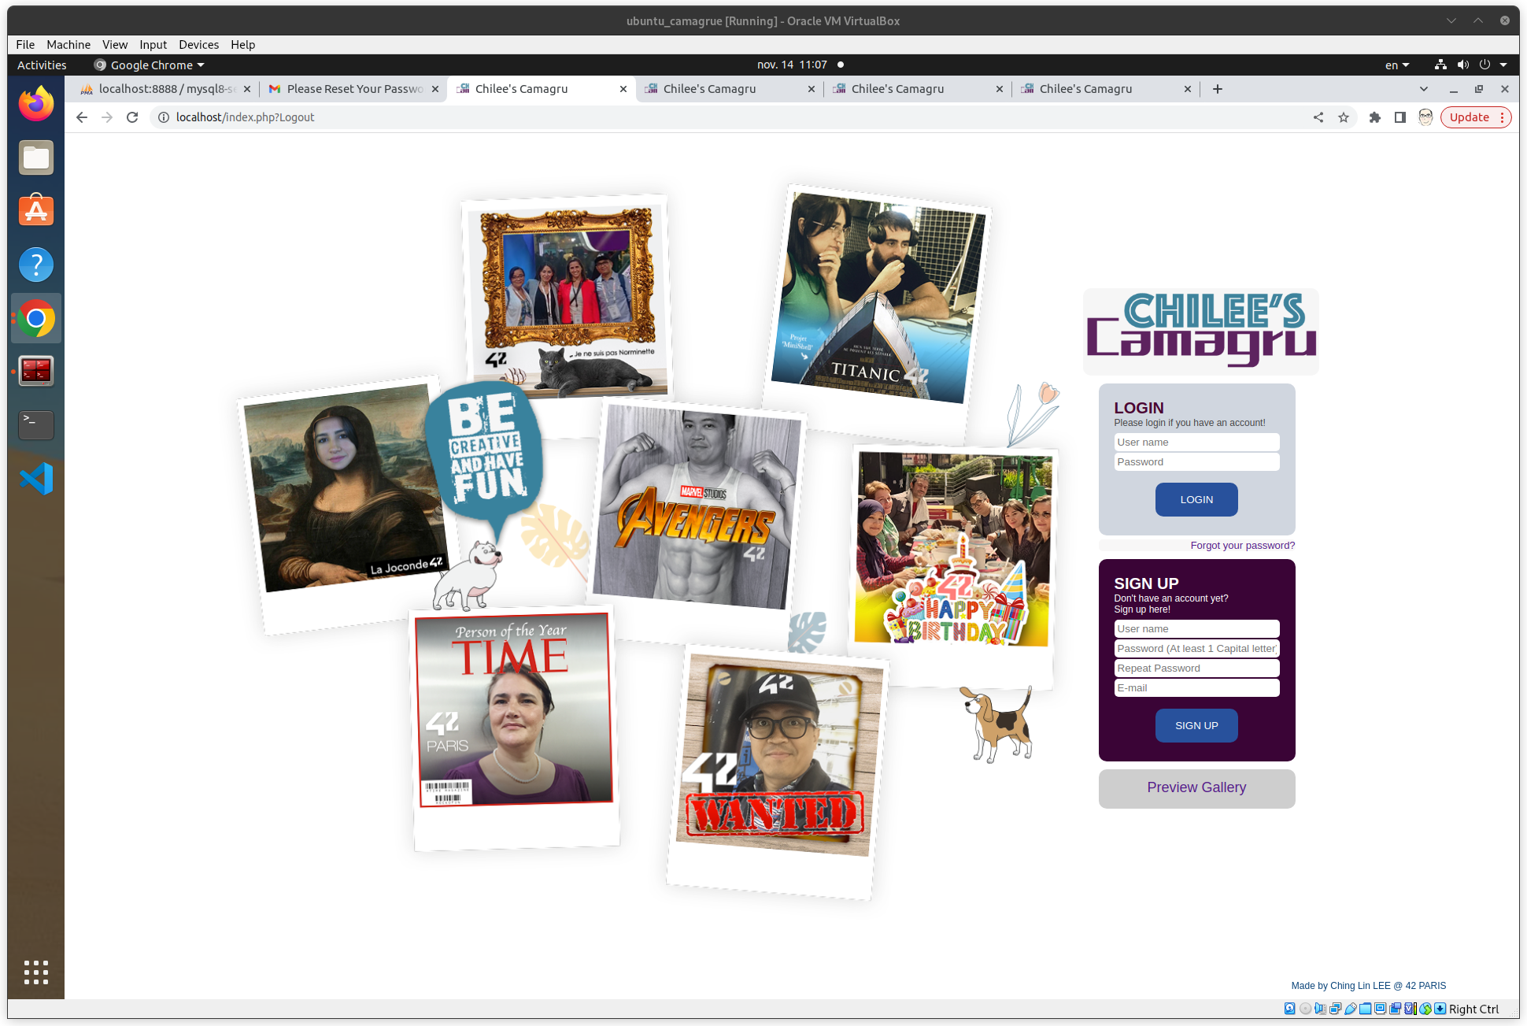Click the share page icon
This screenshot has height=1026, width=1527.
[x=1318, y=117]
